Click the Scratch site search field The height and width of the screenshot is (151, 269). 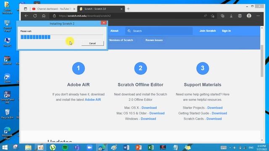point(159,31)
